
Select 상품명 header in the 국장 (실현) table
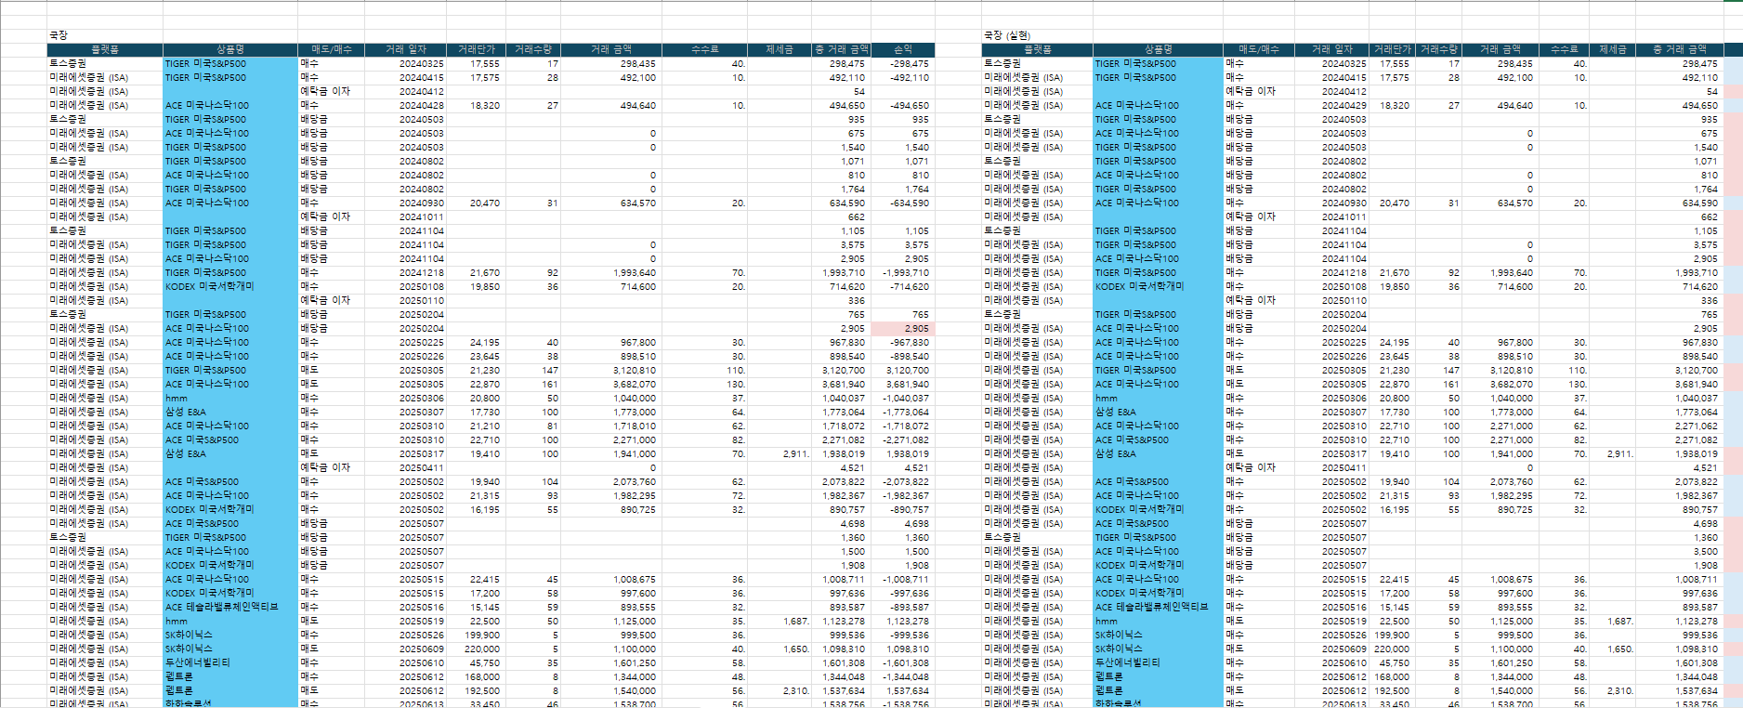[1158, 49]
